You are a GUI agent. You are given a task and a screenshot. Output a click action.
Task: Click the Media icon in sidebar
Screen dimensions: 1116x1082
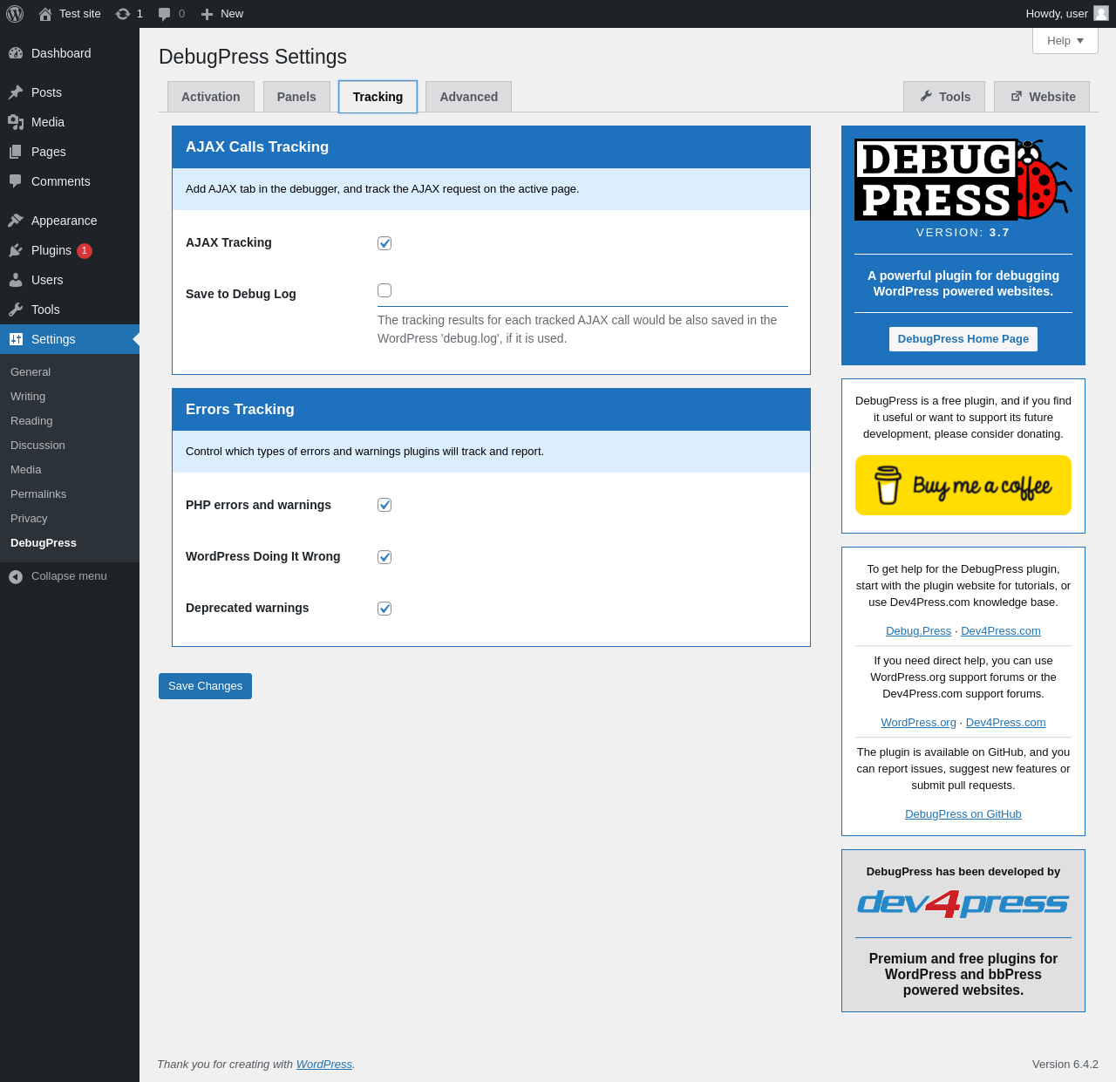[16, 122]
